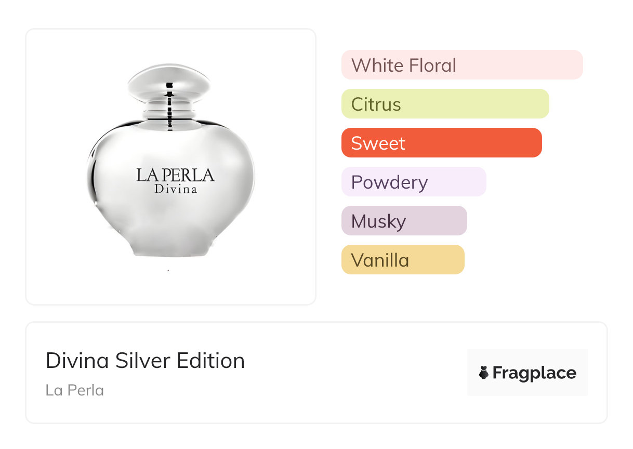Viewport: 633px width, 449px height.
Task: Click the Fragplace bottle logo icon
Action: pos(484,373)
